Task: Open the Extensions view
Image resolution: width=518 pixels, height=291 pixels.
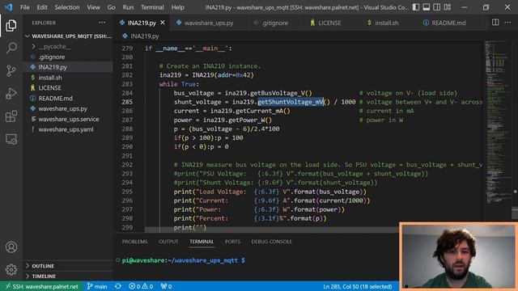Action: tap(11, 116)
